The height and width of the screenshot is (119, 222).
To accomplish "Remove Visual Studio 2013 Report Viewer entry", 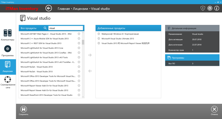I will pyautogui.click(x=99, y=43).
